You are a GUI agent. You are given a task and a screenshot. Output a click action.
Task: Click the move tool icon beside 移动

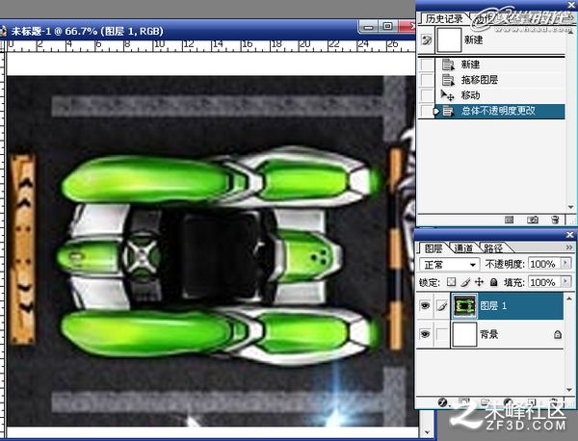click(x=448, y=95)
